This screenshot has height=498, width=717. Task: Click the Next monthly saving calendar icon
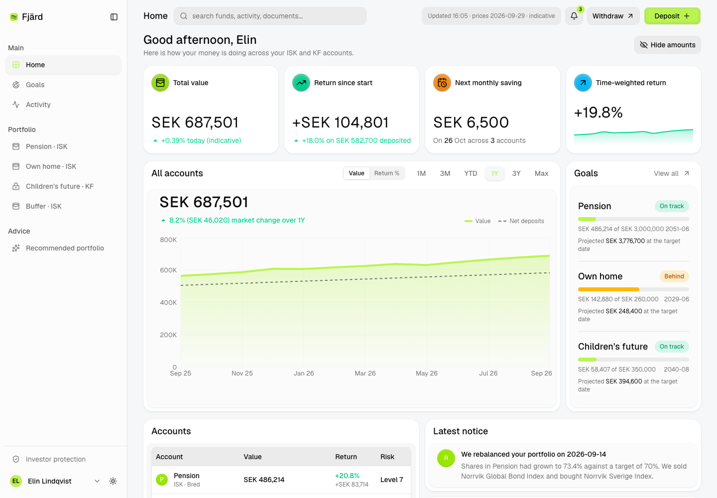[442, 83]
